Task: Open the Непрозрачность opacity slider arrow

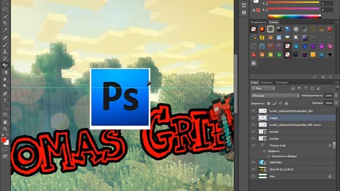Action: click(336, 95)
